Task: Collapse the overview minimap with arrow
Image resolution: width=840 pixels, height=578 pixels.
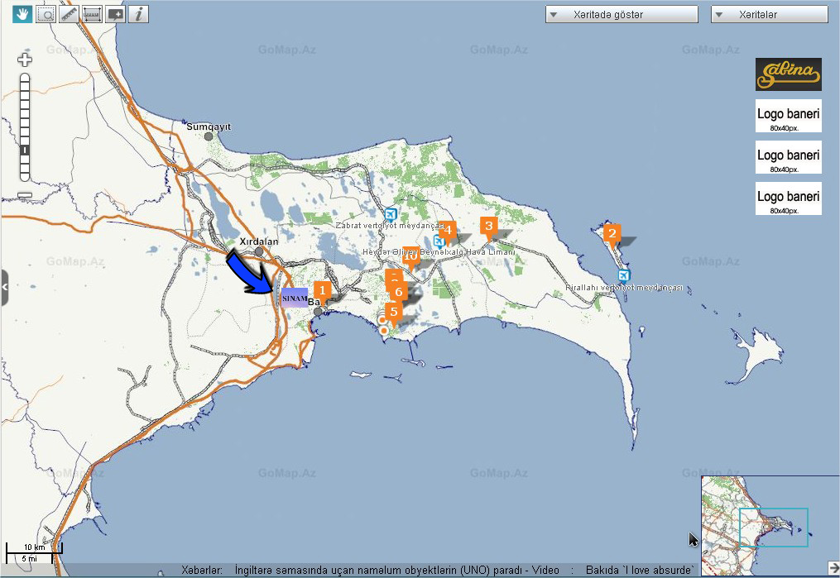Action: (832, 568)
